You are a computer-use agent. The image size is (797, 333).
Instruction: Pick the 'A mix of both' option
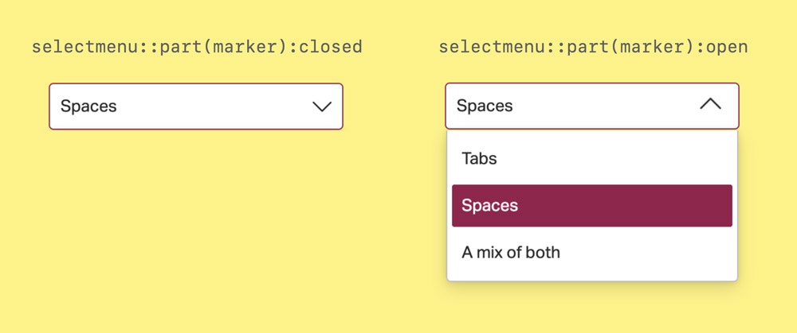tap(591, 253)
